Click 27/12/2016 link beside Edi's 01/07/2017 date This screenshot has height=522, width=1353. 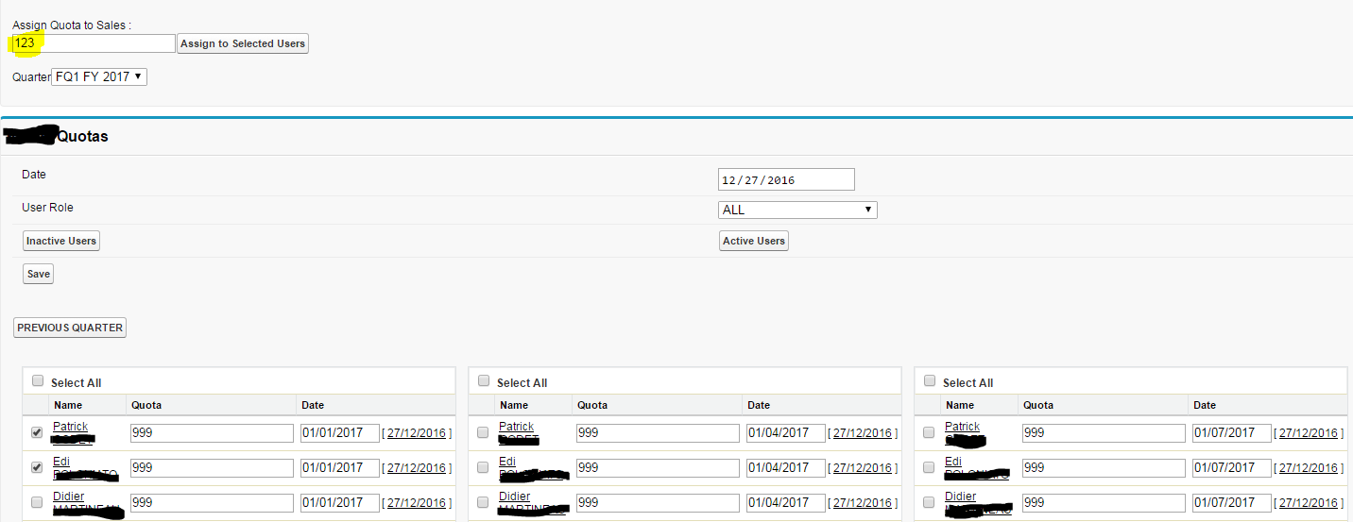(1309, 468)
